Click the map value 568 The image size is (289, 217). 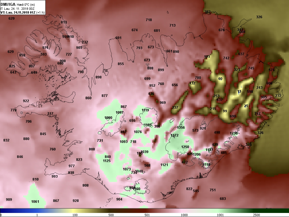point(147,165)
